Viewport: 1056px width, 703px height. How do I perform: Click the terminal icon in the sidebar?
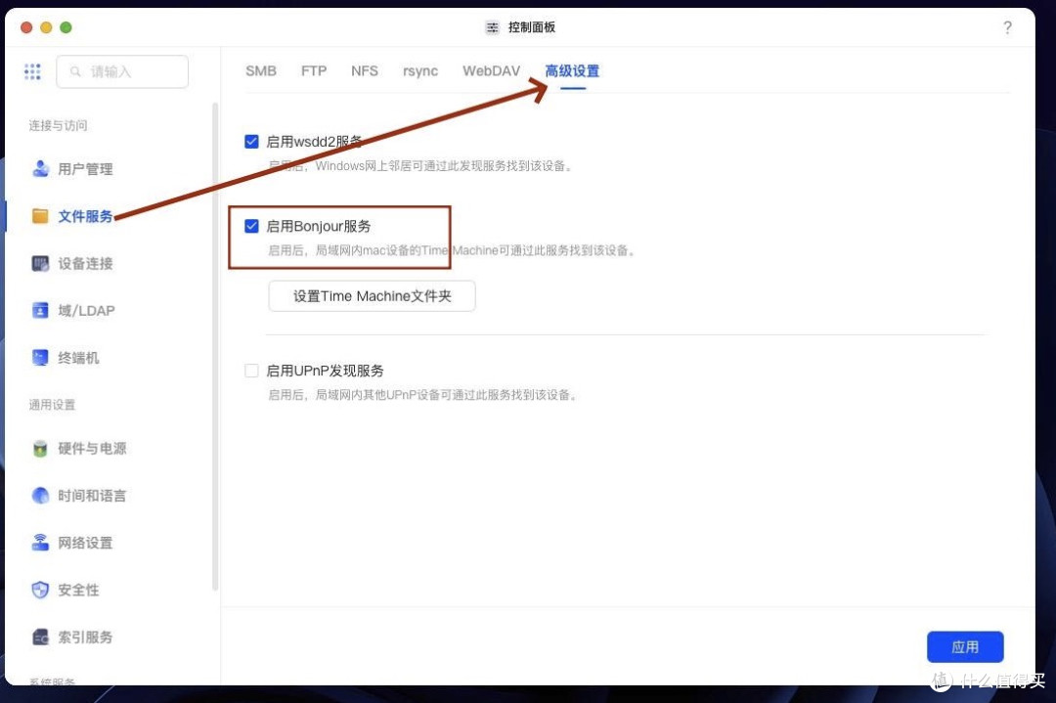tap(40, 358)
